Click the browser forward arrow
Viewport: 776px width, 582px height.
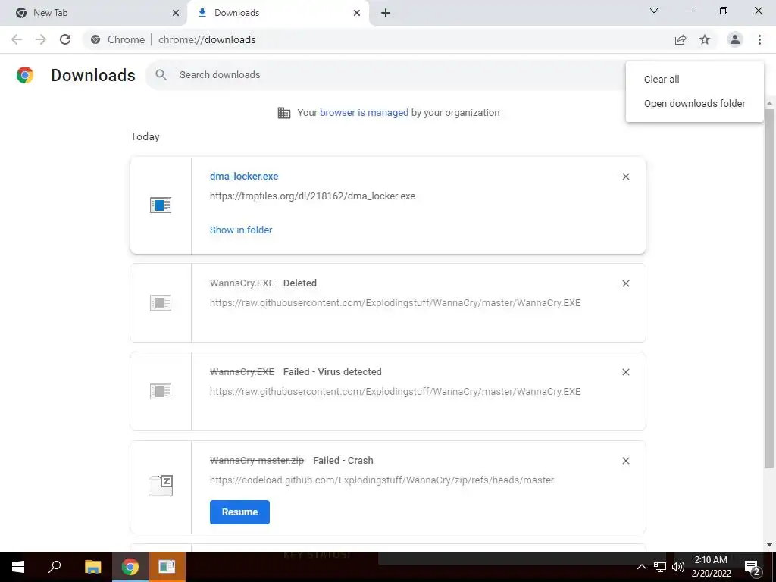pyautogui.click(x=41, y=39)
